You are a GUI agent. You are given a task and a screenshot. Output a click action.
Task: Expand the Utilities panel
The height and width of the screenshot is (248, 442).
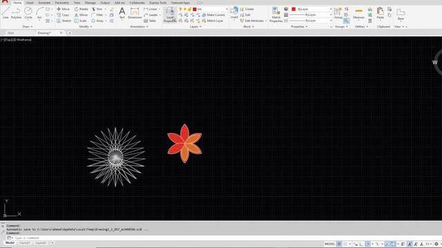[x=361, y=26]
